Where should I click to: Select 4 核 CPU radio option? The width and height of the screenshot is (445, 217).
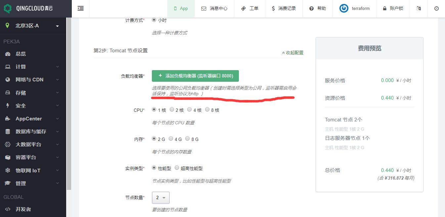tap(190, 109)
